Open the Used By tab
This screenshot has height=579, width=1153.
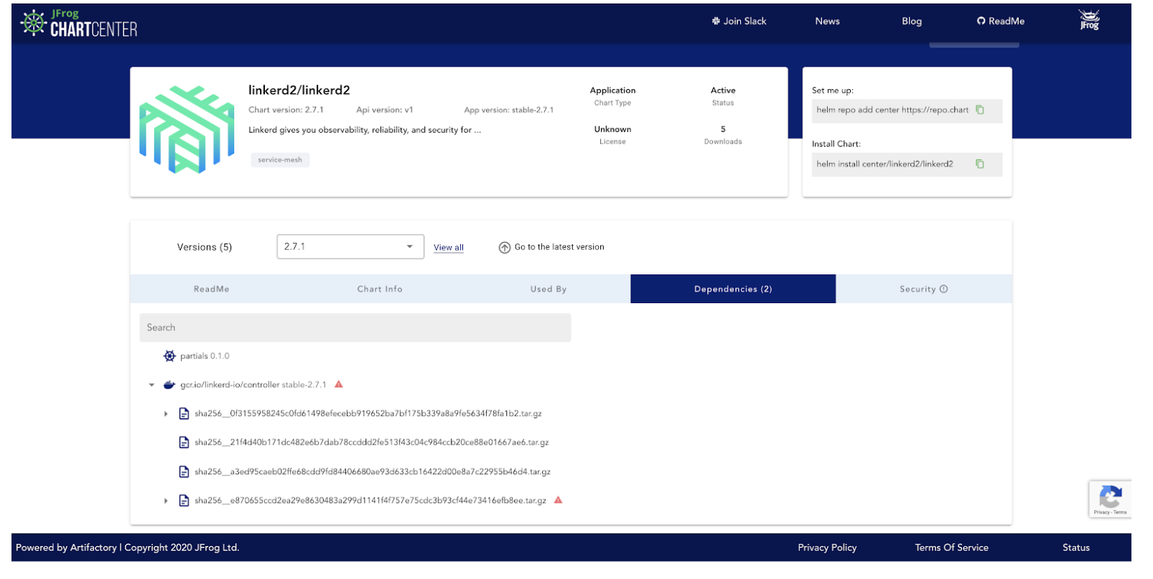(549, 289)
